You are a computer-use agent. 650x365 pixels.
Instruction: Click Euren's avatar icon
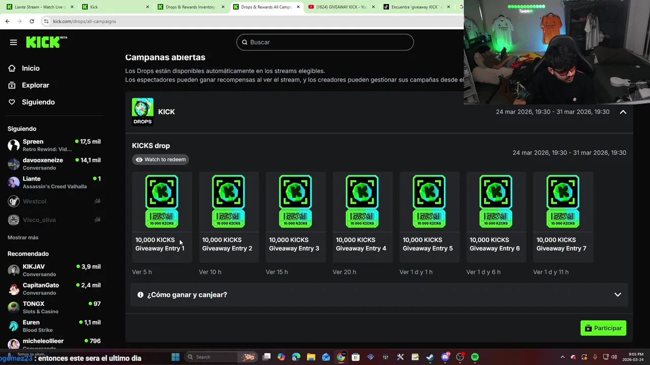14,326
